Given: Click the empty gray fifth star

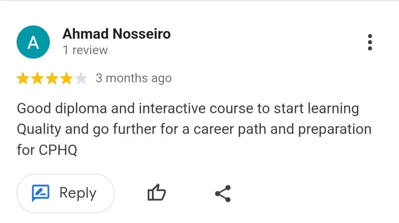Looking at the screenshot, I should (x=81, y=79).
